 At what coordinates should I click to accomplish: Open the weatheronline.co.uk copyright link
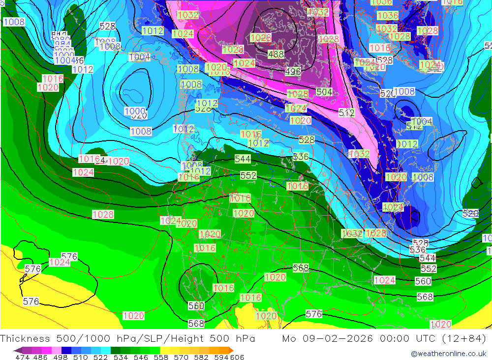pyautogui.click(x=448, y=354)
